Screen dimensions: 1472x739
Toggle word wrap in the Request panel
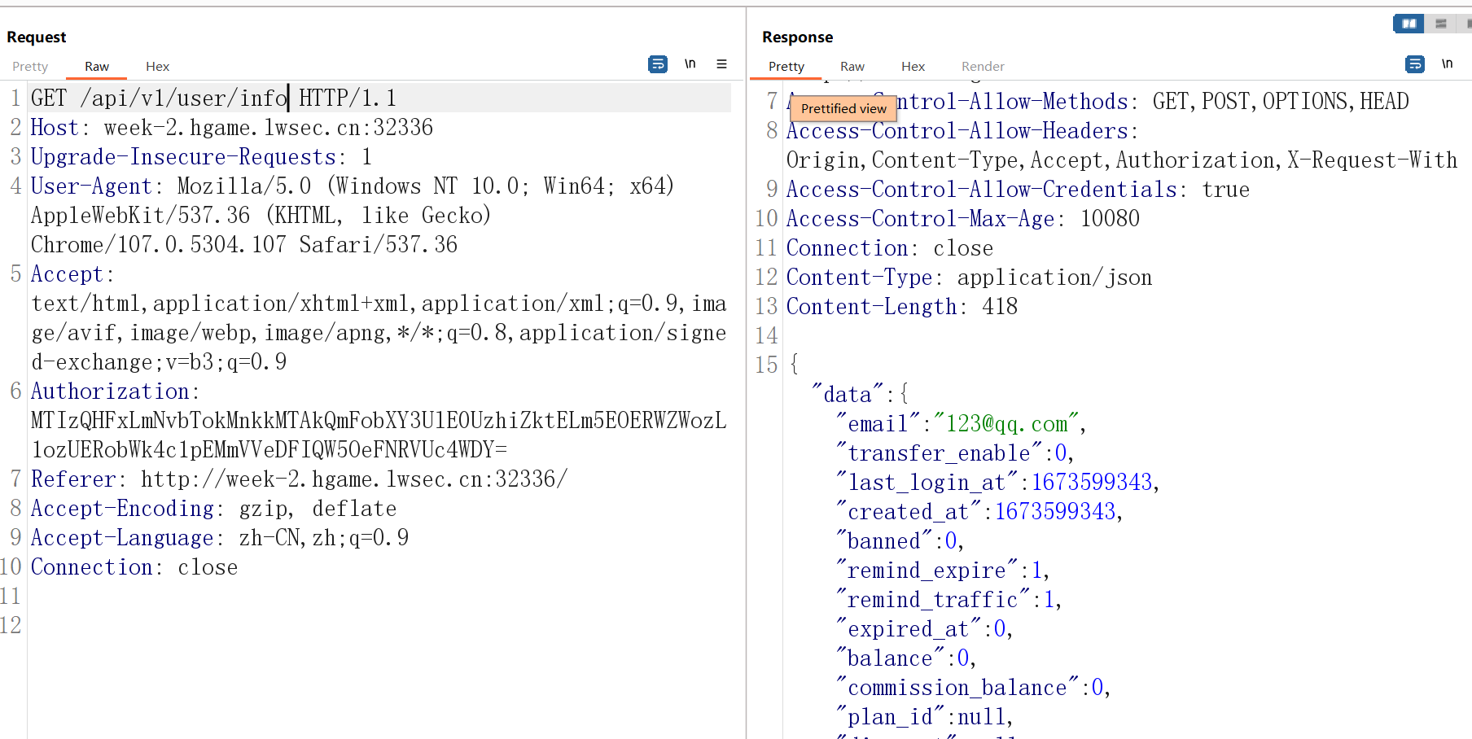point(658,64)
